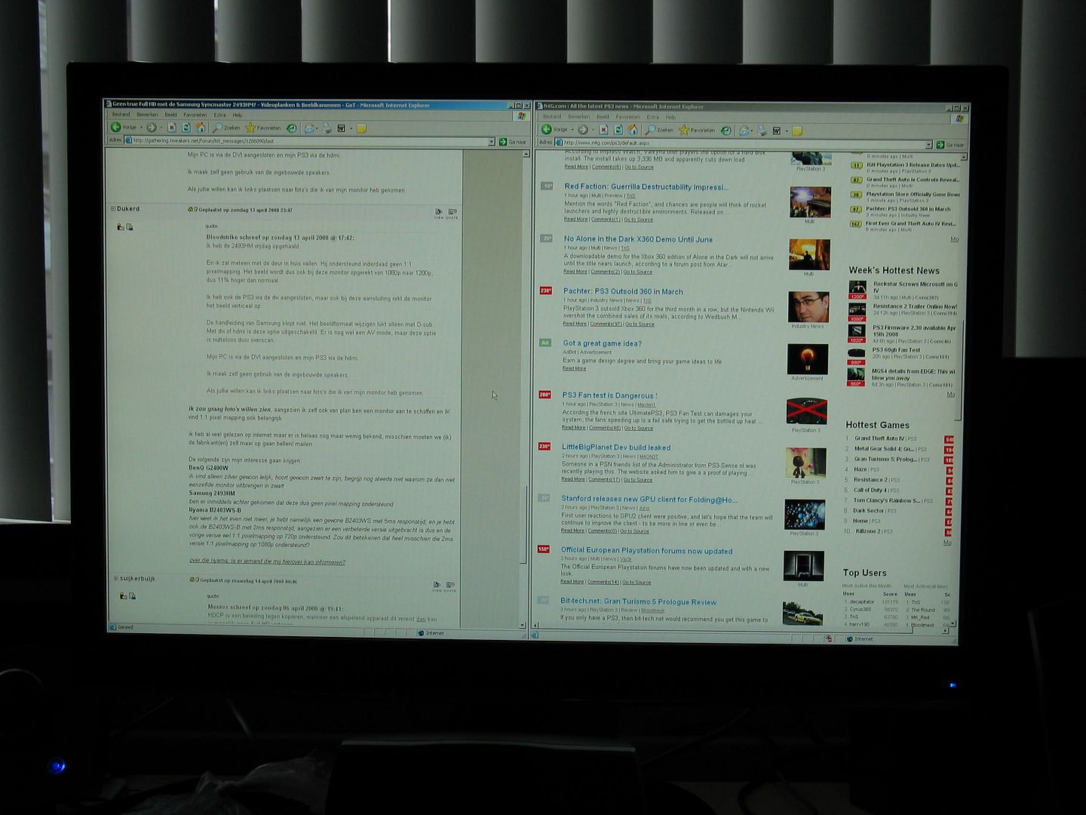Open the PS3 Fan test is Dangerous headline
Screen dimensions: 1086x815
(x=609, y=395)
